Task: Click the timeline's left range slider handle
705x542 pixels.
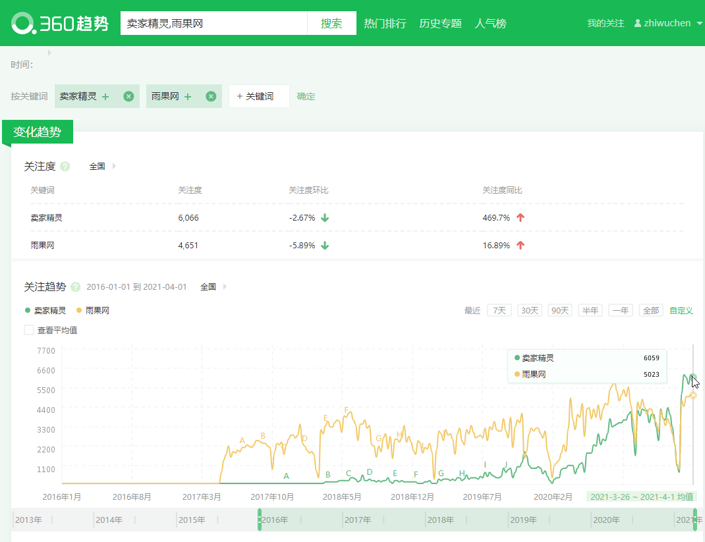Action: pyautogui.click(x=260, y=520)
